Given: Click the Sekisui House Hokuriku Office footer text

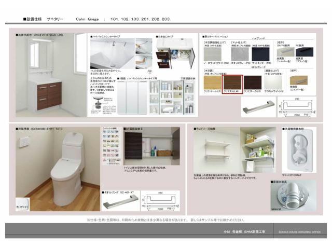Looking at the screenshot, I should (299, 233).
